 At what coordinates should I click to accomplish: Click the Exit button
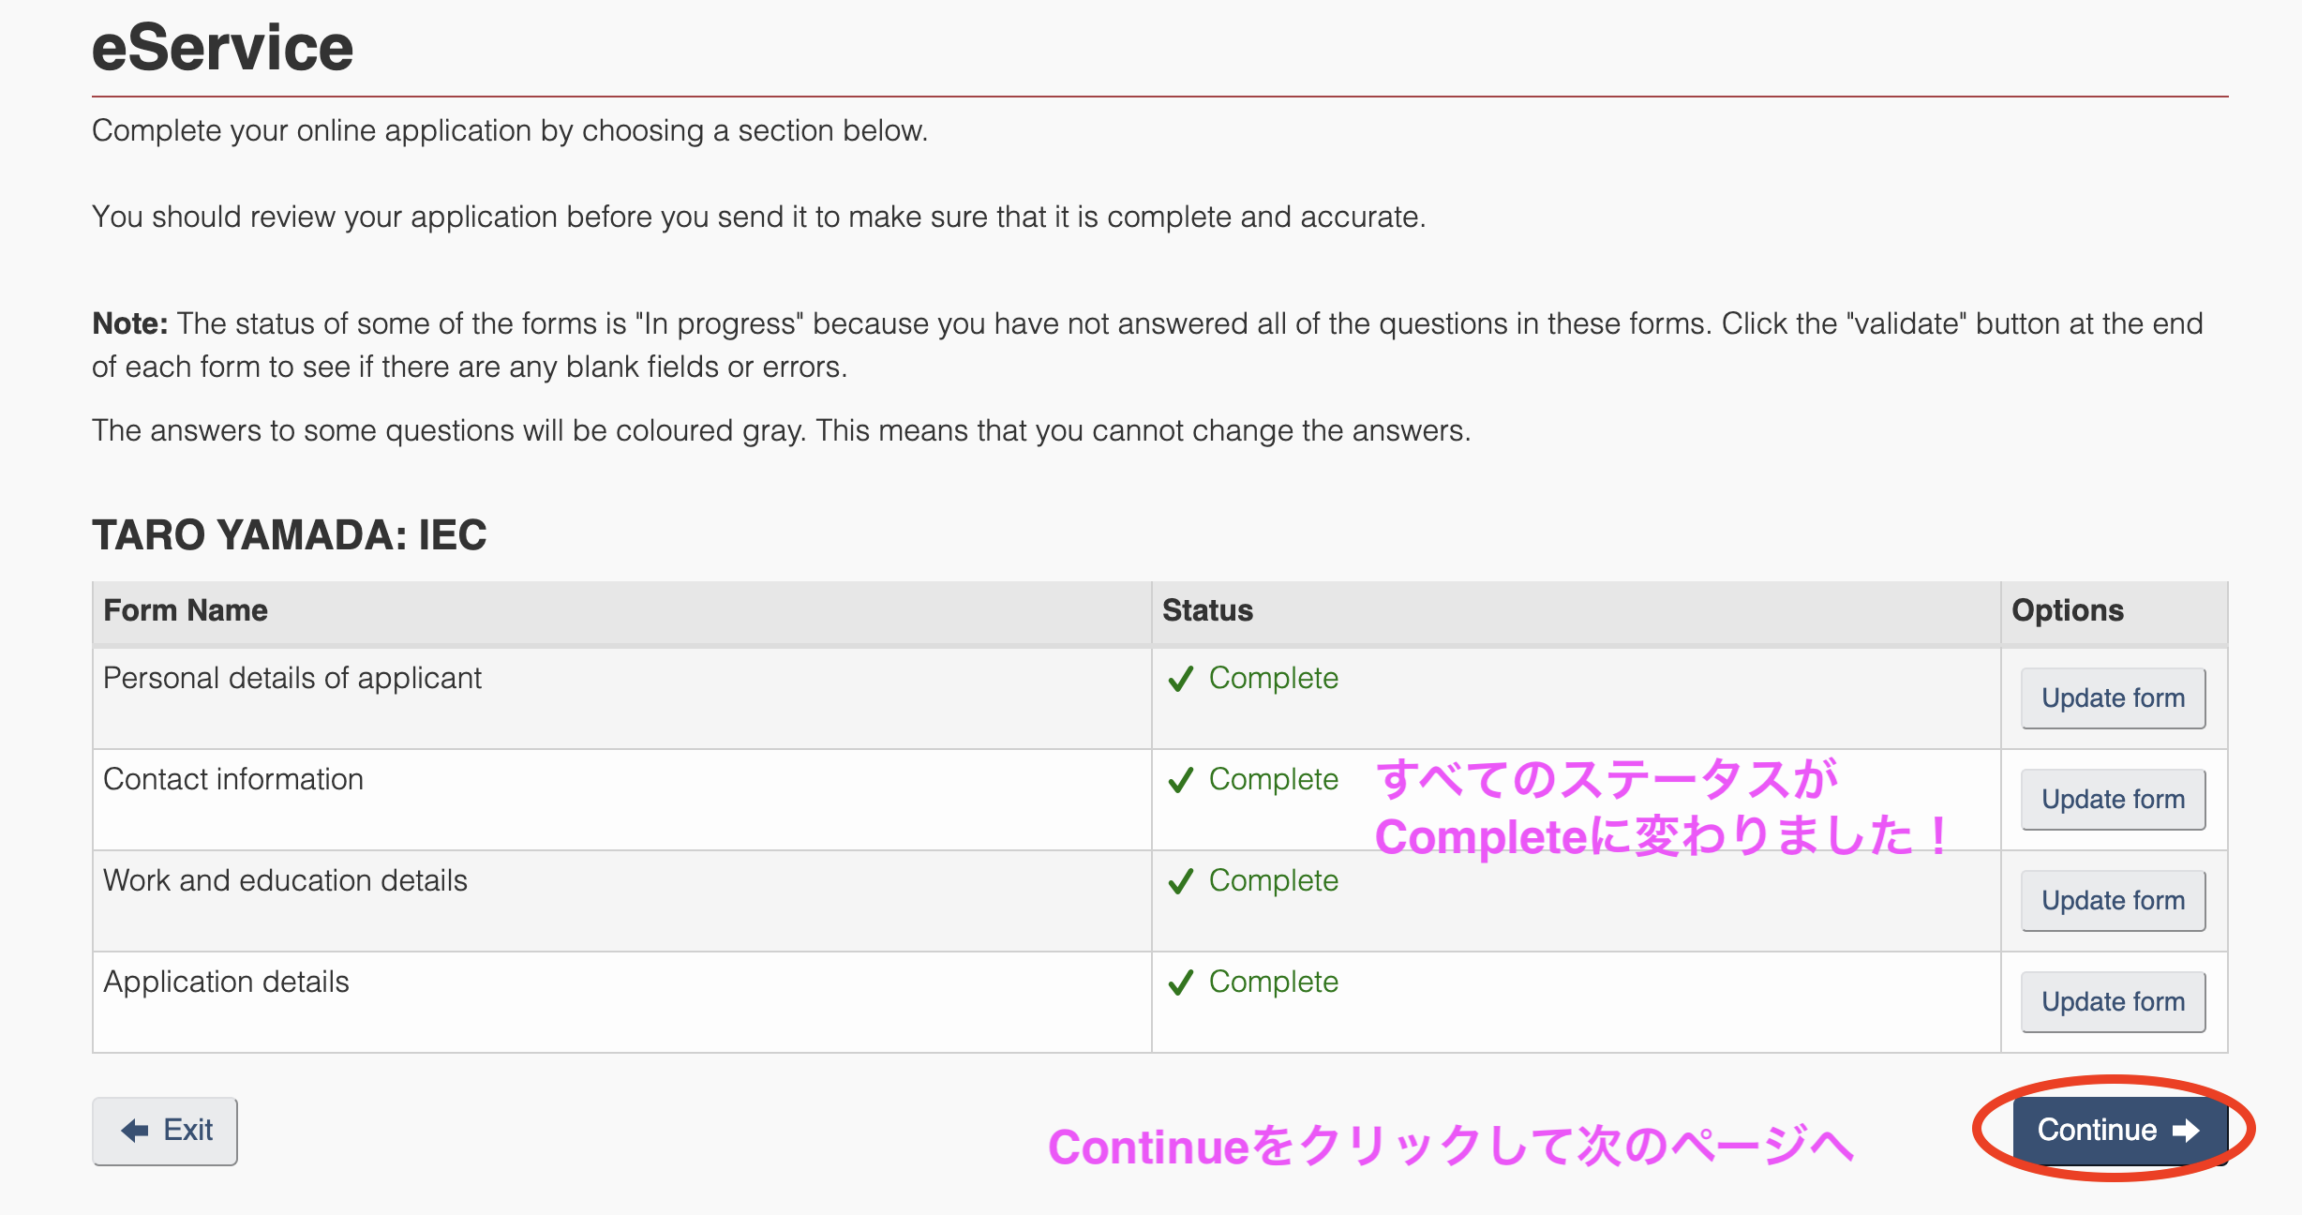(x=165, y=1131)
